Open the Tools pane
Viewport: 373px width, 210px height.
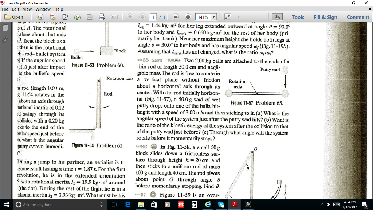[298, 17]
